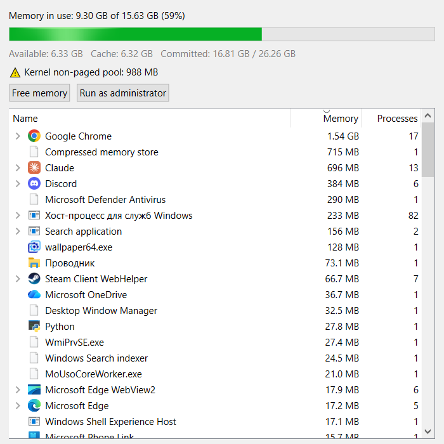Expand the Google Chrome process group
This screenshot has height=444, width=444.
18,136
